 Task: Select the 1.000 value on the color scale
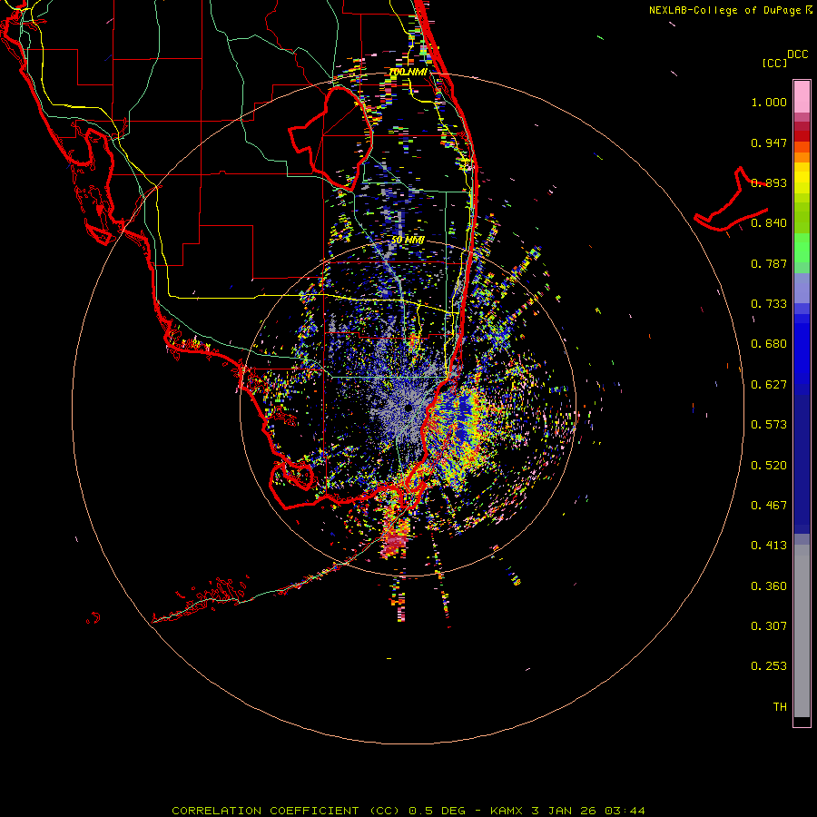(x=769, y=102)
